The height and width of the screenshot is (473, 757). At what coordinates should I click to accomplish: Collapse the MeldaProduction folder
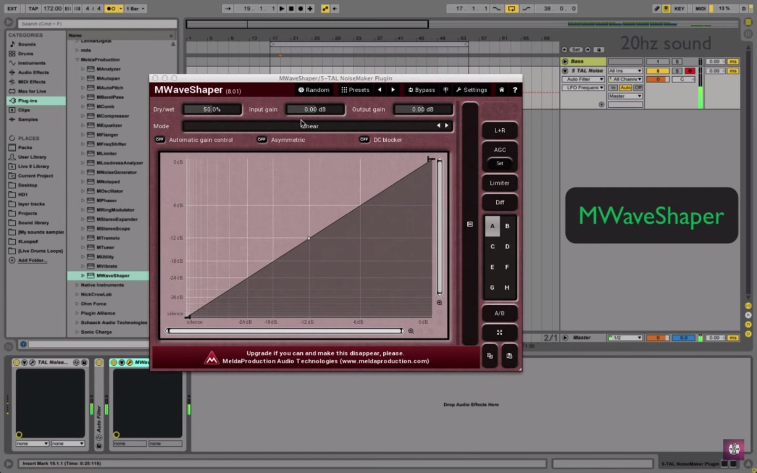(77, 60)
